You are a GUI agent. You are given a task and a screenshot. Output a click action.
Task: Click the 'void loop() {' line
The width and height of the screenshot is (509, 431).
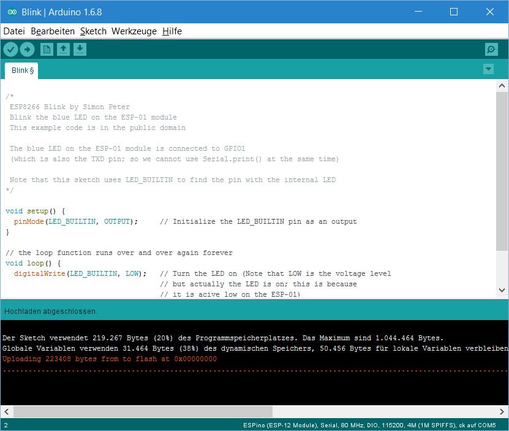[x=33, y=263]
